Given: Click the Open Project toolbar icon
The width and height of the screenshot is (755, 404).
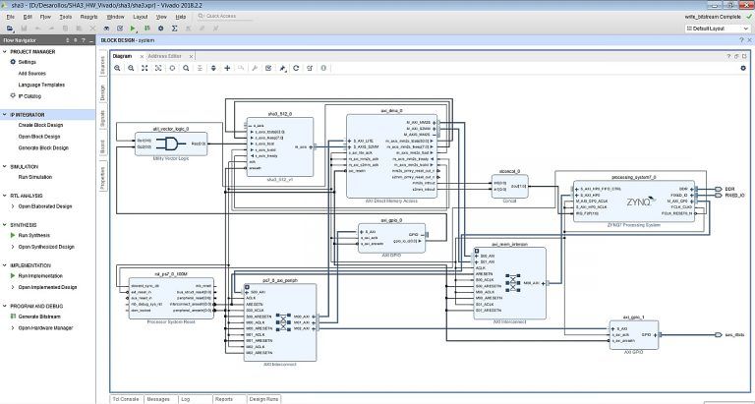Looking at the screenshot, I should pos(10,29).
